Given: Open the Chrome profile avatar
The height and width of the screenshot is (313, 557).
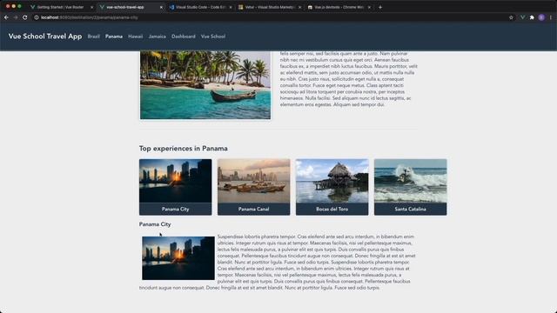Looking at the screenshot, I should 541,17.
